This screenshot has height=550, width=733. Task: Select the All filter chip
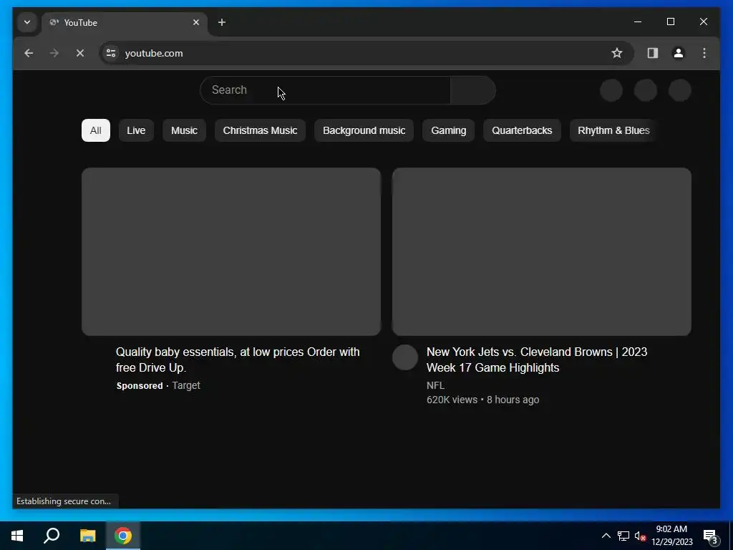(x=96, y=130)
